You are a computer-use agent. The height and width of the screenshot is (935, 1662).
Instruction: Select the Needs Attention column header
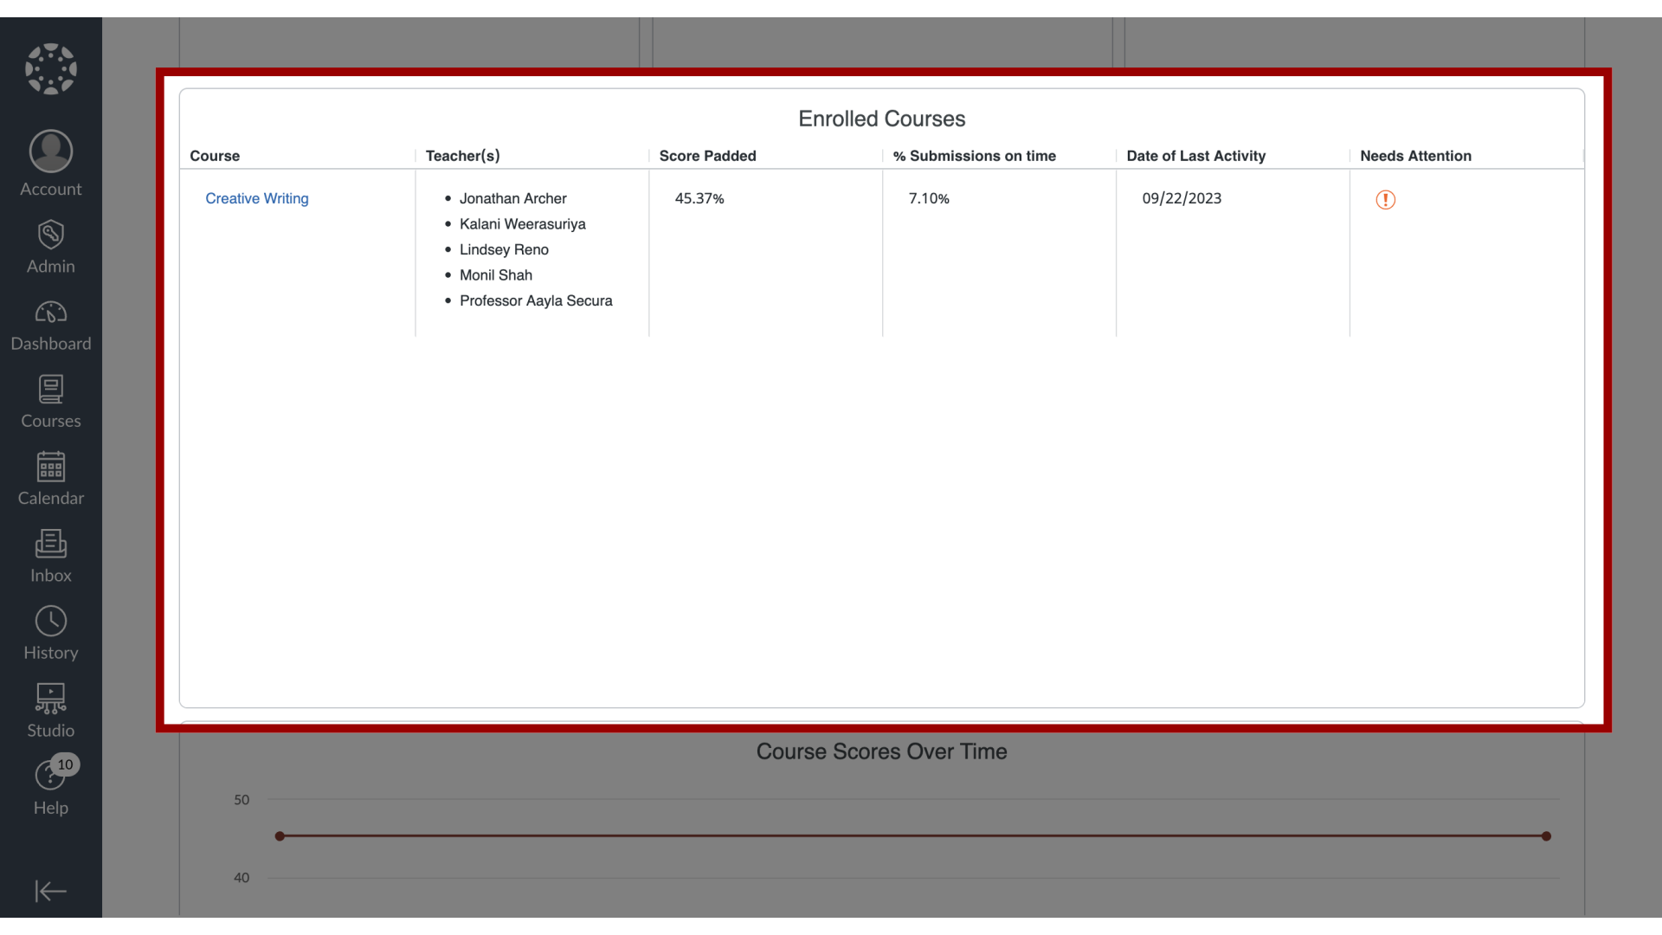pos(1414,155)
